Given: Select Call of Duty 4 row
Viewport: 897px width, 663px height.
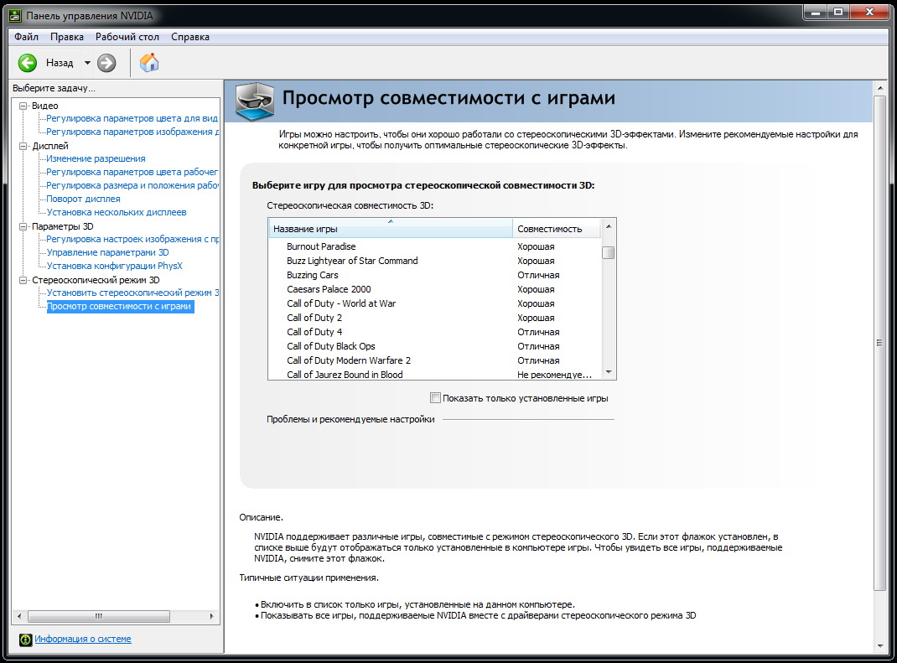Looking at the screenshot, I should 435,332.
